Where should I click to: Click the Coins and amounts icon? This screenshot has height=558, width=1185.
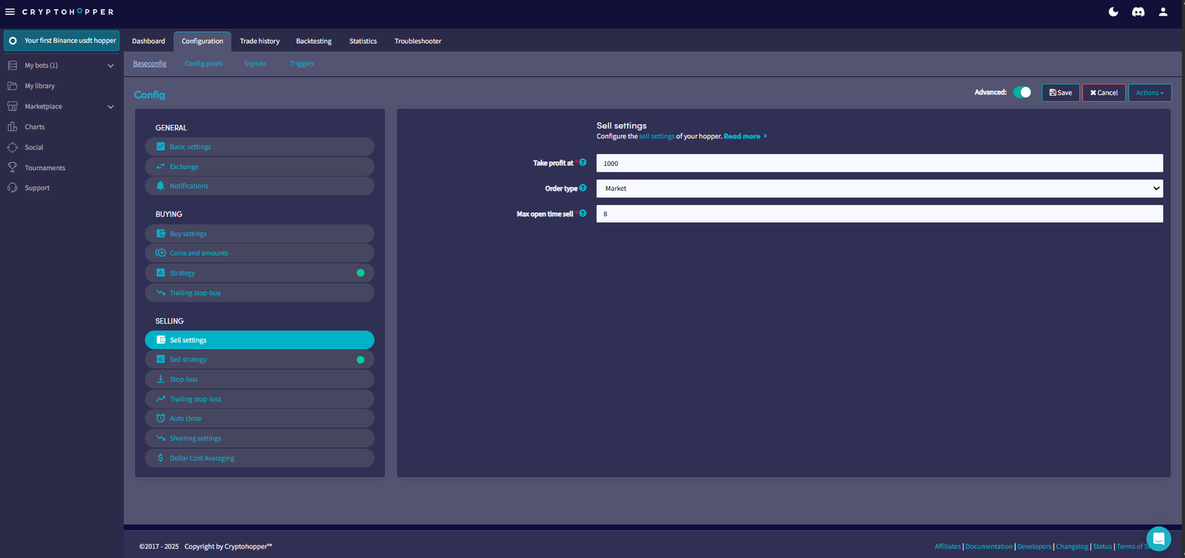pos(161,253)
